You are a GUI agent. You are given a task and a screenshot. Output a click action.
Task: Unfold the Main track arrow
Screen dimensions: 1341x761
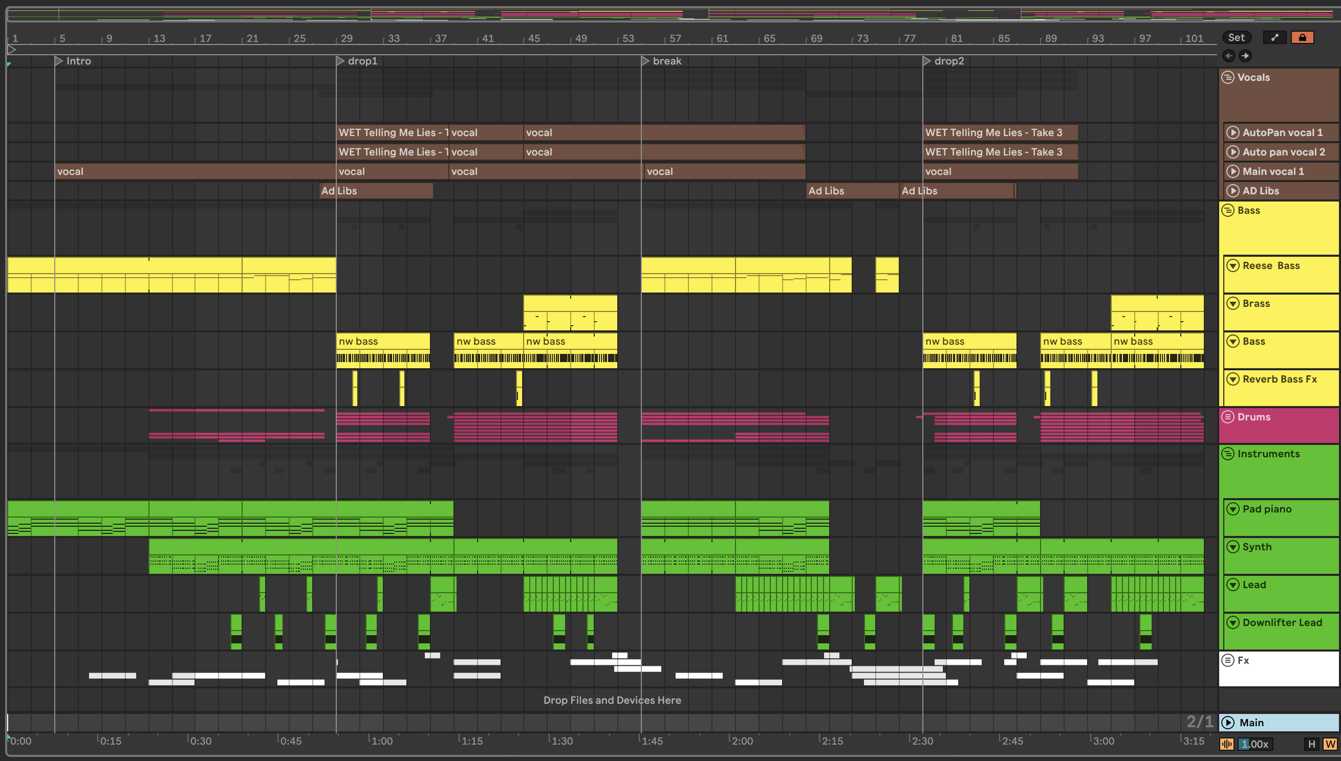[x=1228, y=723]
